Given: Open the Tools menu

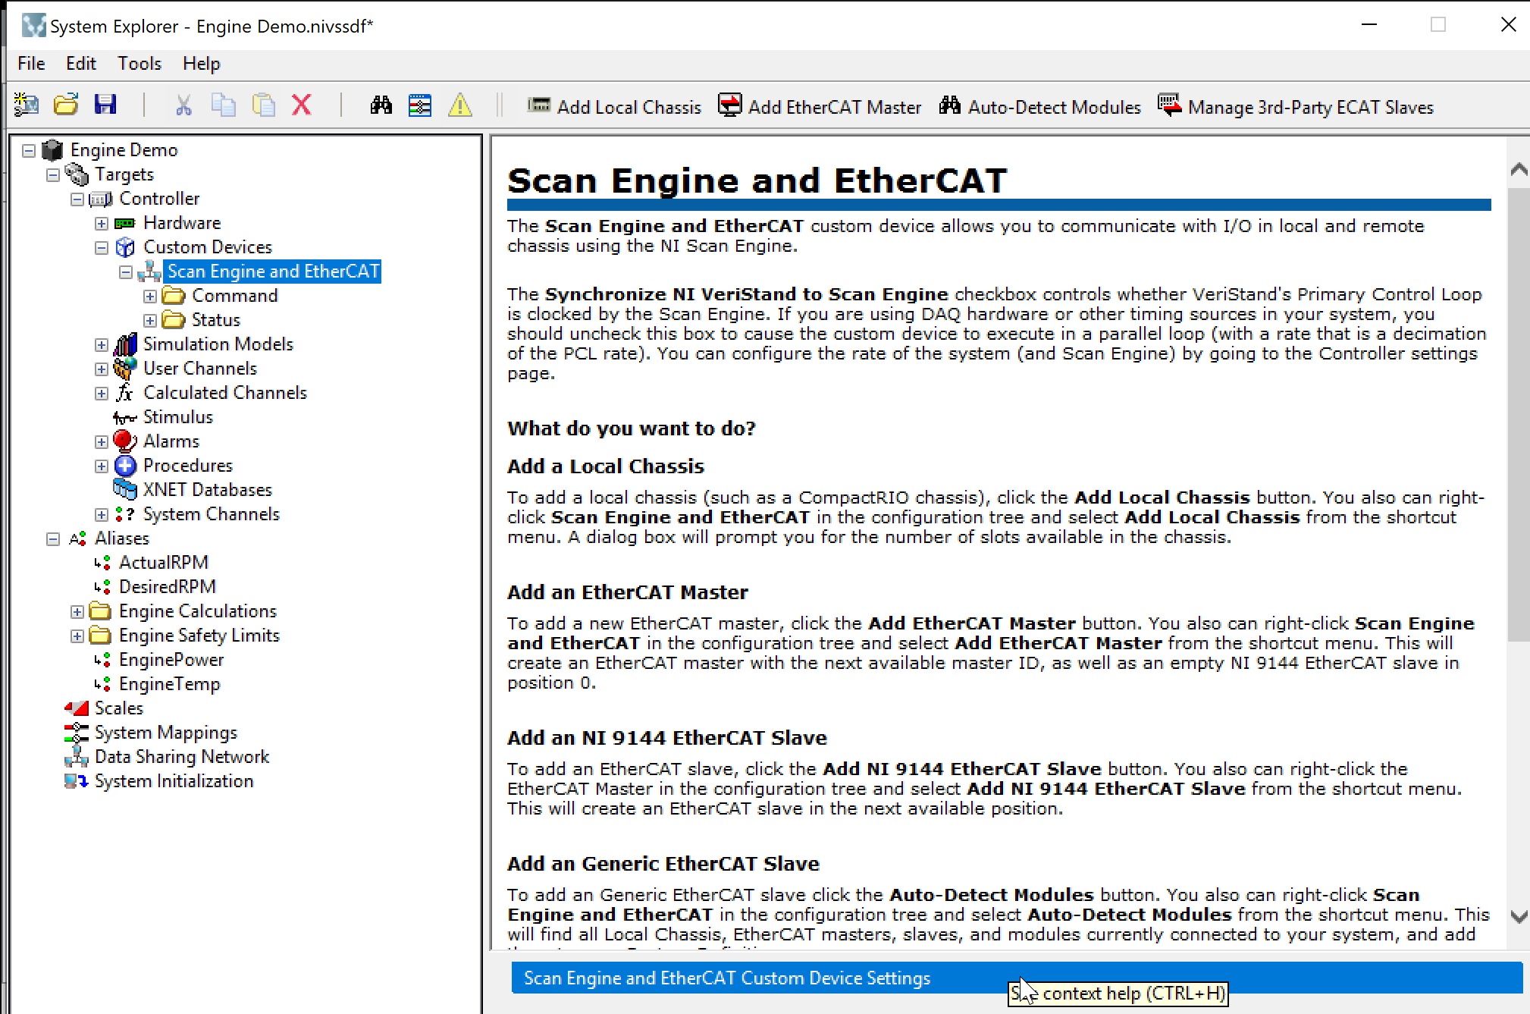Looking at the screenshot, I should click(x=139, y=64).
